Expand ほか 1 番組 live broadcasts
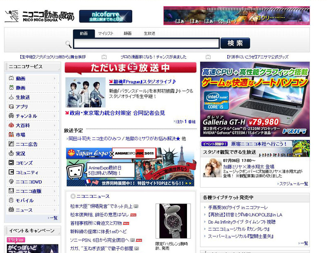The image size is (327, 253). 185,122
